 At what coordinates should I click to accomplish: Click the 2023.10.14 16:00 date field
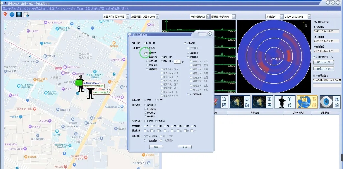[326, 31]
